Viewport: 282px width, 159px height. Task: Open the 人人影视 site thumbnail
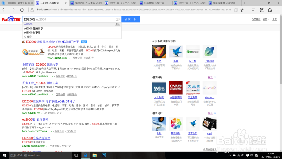[x=159, y=88]
